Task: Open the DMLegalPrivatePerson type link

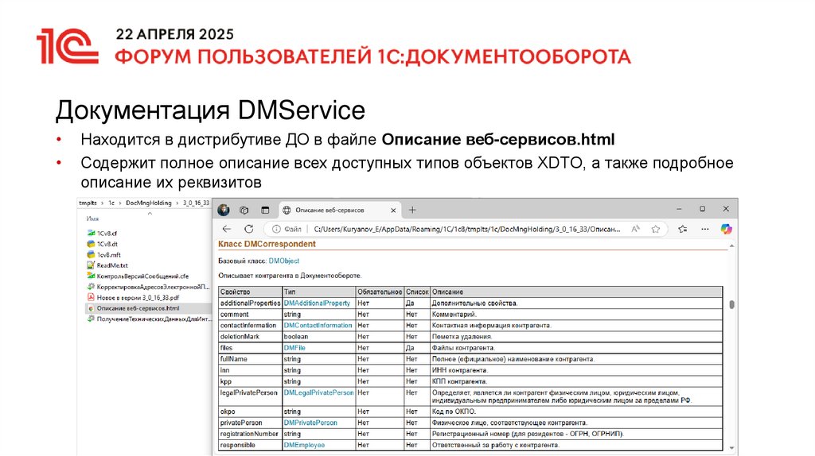Action: point(318,392)
